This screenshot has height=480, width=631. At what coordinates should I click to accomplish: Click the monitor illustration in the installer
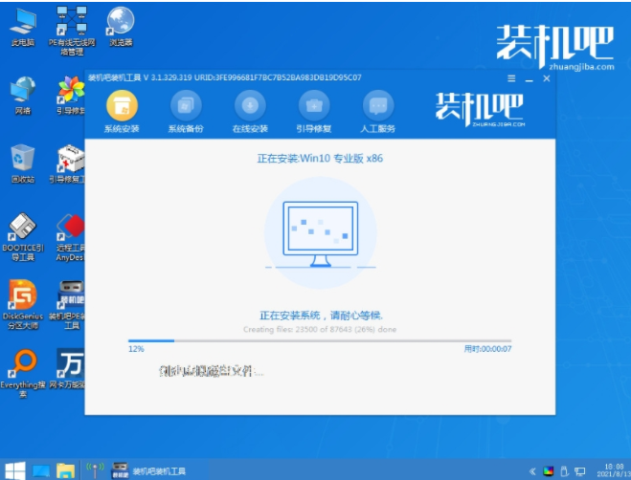pyautogui.click(x=321, y=234)
